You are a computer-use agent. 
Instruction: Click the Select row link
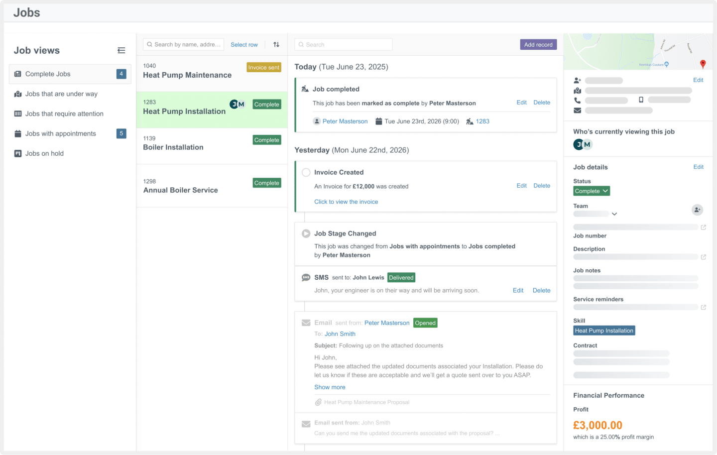pos(244,45)
